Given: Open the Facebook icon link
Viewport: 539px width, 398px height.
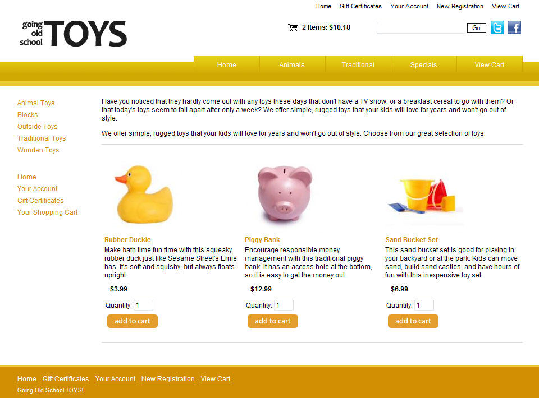Looking at the screenshot, I should pos(514,27).
